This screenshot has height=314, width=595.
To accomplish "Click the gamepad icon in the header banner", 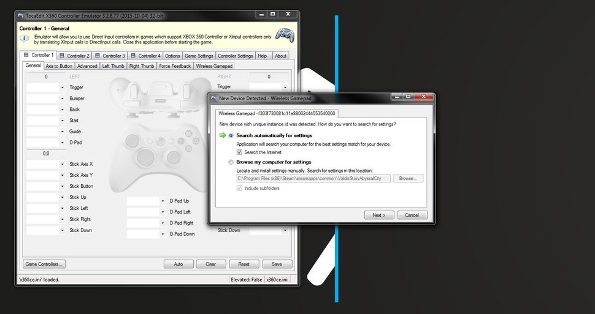I will [x=284, y=35].
